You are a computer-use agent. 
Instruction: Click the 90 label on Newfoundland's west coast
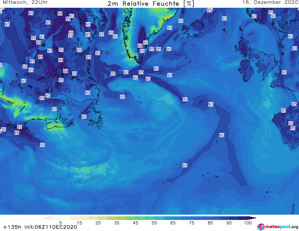84,117
